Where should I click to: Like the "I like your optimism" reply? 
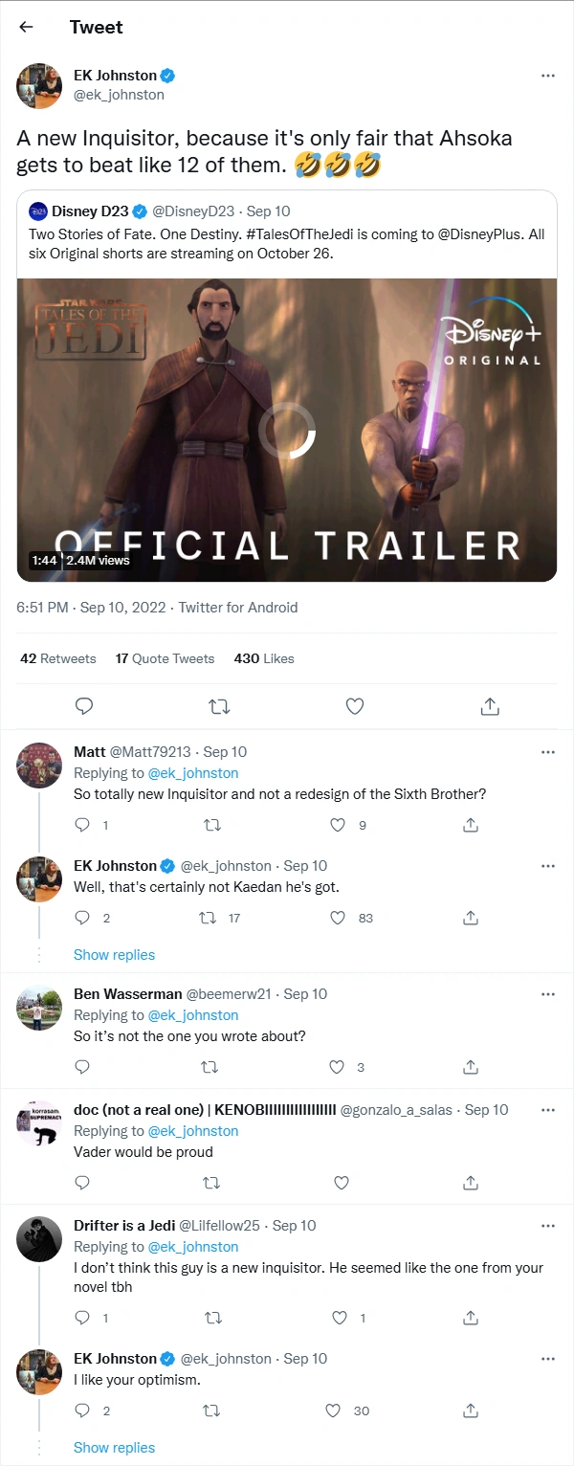coord(334,1410)
